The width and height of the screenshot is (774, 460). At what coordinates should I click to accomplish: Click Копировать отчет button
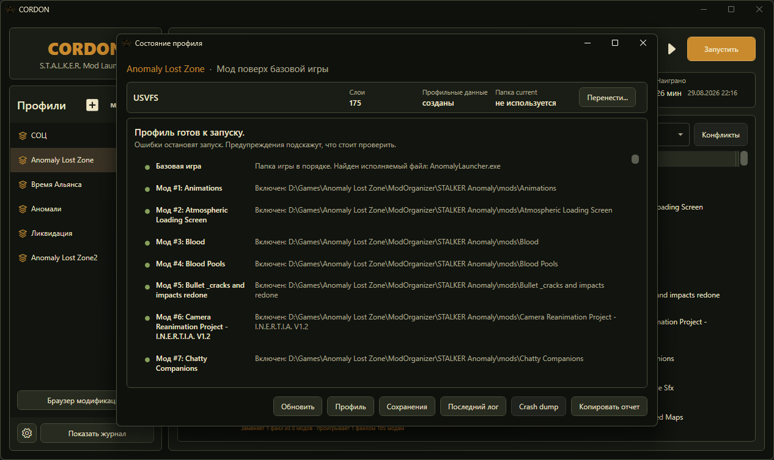609,406
